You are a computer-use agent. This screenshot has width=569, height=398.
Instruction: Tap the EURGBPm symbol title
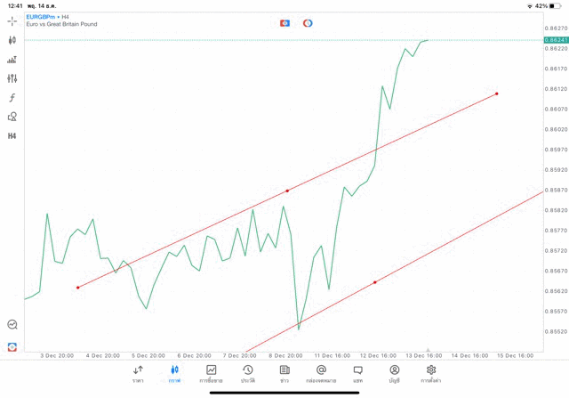[x=43, y=16]
